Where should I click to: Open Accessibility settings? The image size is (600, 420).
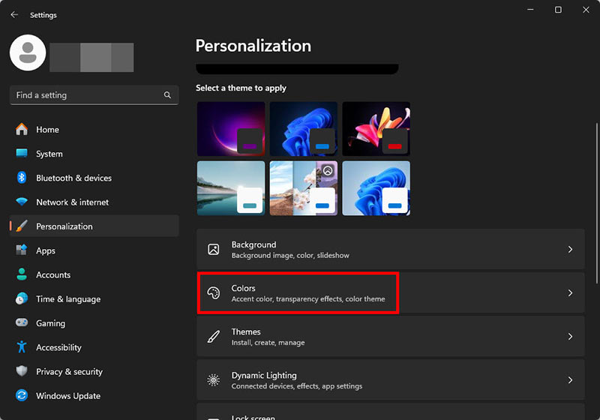click(x=94, y=347)
